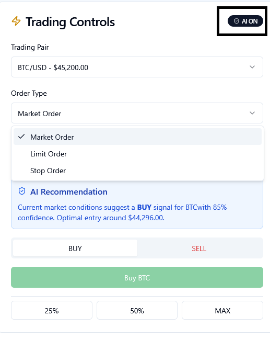
Task: Collapse the Order Type dropdown showing Market Order
Action: click(137, 113)
